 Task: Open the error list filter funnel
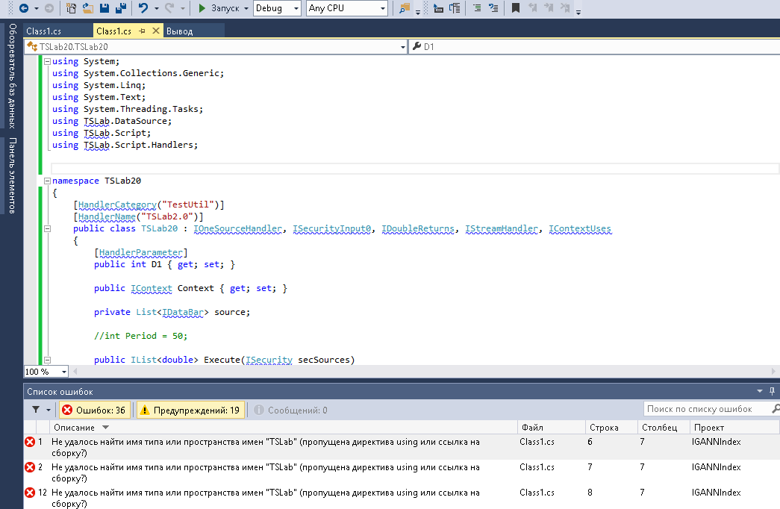[36, 410]
